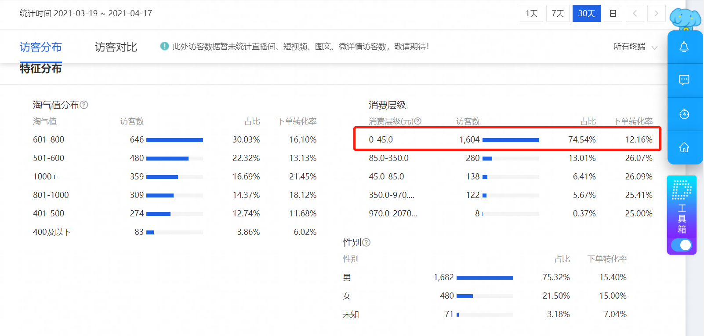Viewport: 704px width, 336px height.
Task: Open the chat message icon
Action: point(684,80)
